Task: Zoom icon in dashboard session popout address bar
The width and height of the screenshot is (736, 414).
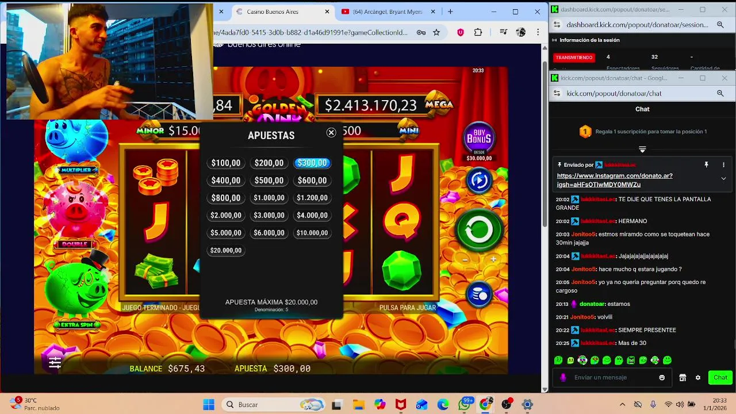Action: tap(720, 25)
